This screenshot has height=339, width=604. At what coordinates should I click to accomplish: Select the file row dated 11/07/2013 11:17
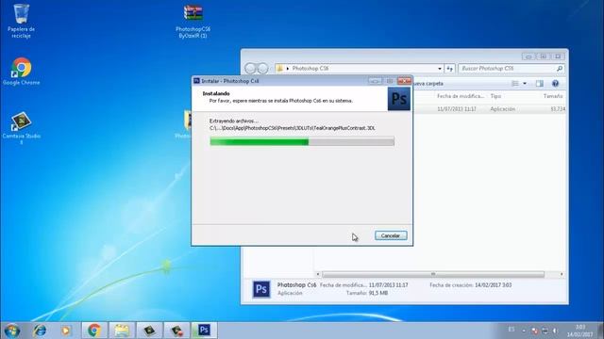489,109
